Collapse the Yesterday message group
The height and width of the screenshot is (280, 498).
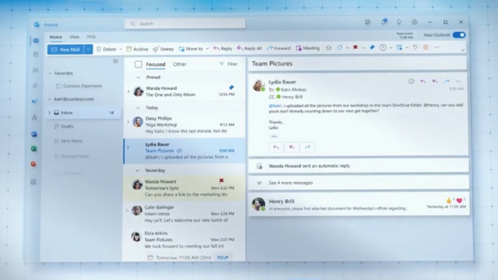point(138,170)
